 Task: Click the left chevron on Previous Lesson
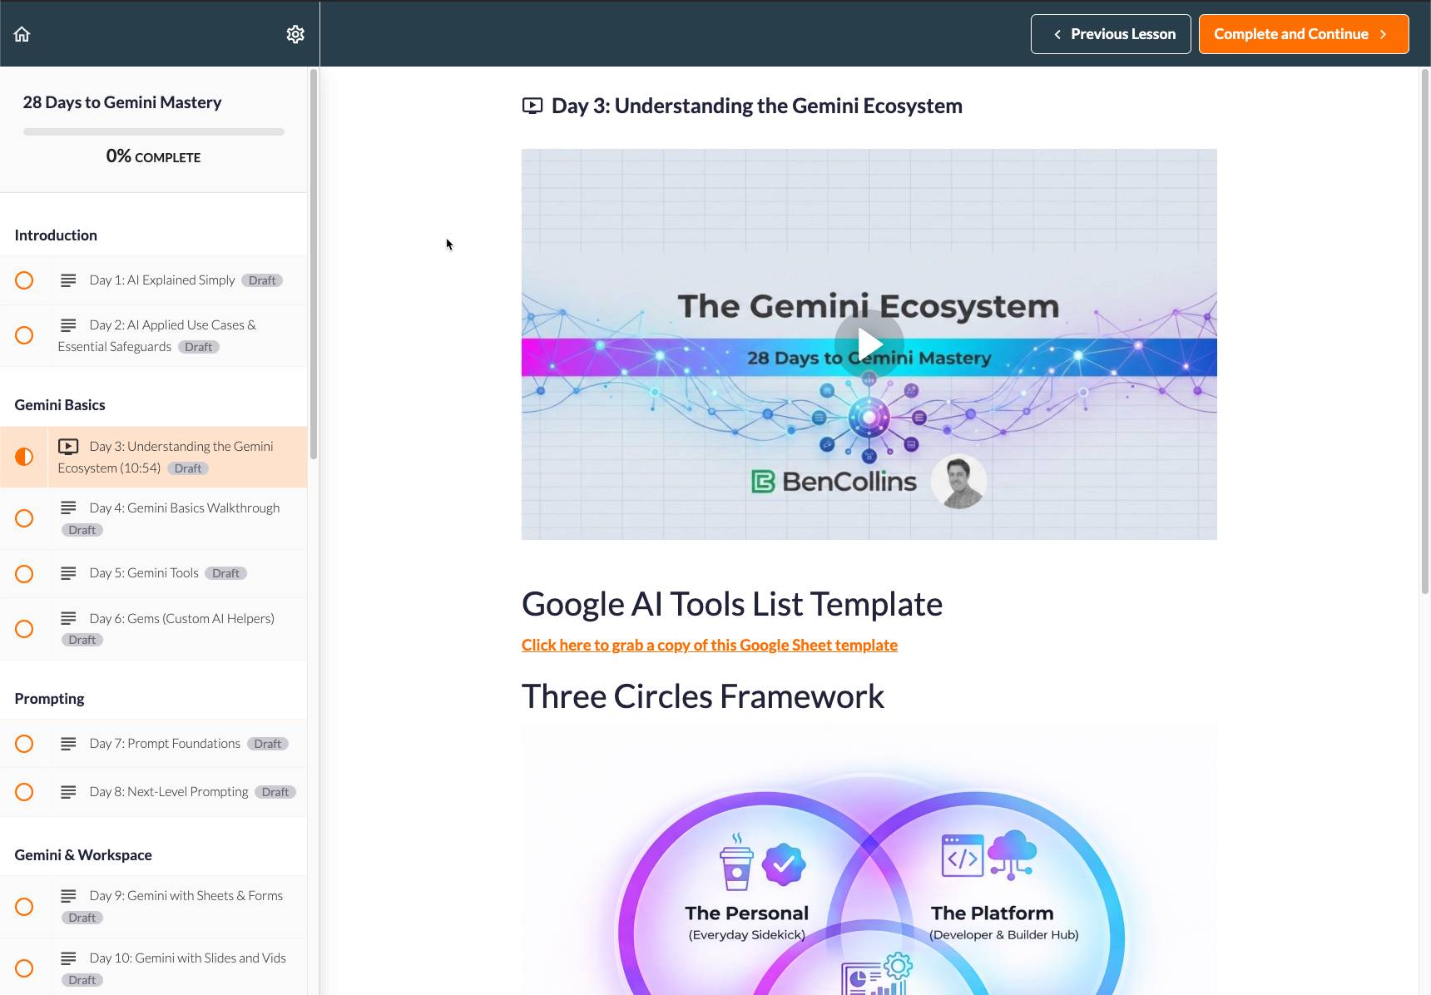tap(1057, 34)
